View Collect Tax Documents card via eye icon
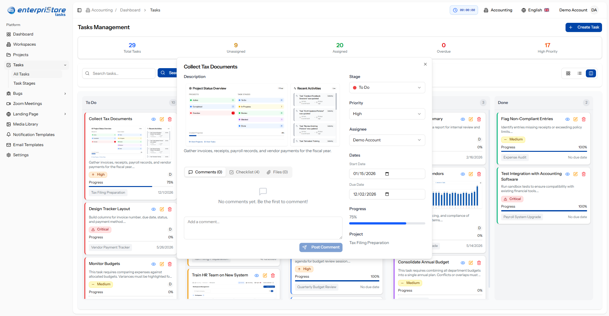The image size is (609, 316). click(154, 119)
